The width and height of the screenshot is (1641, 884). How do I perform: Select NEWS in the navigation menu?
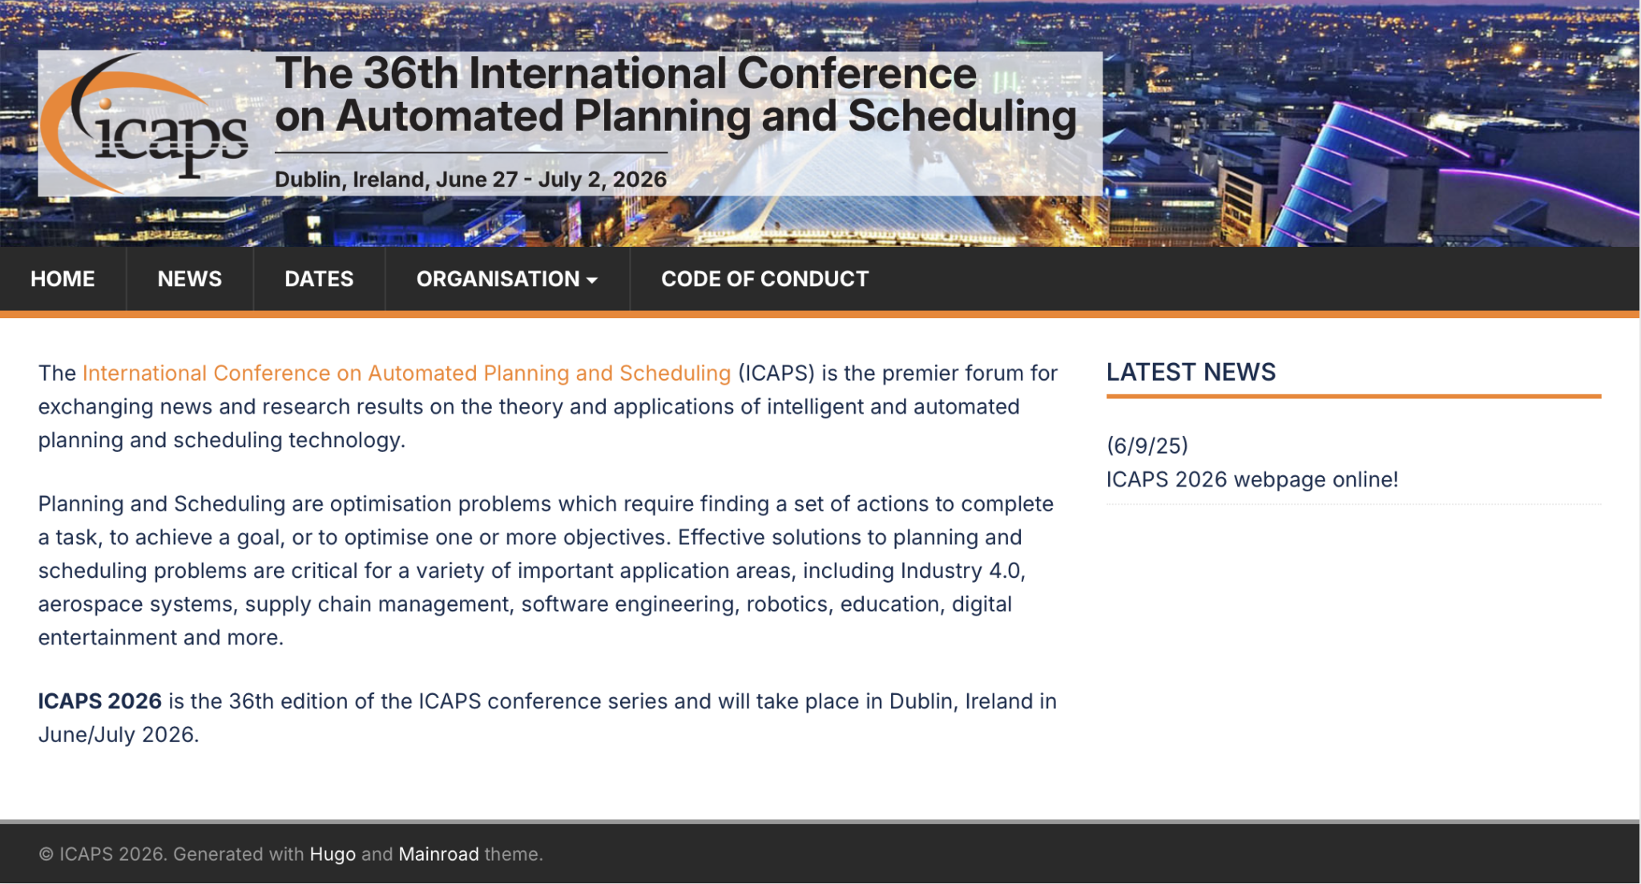(x=189, y=278)
